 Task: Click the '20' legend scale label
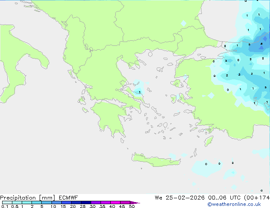[73, 206]
